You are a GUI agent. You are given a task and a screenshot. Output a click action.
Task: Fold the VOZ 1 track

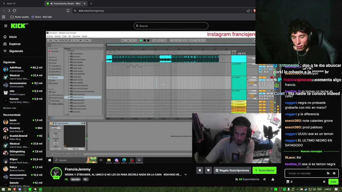233,77
